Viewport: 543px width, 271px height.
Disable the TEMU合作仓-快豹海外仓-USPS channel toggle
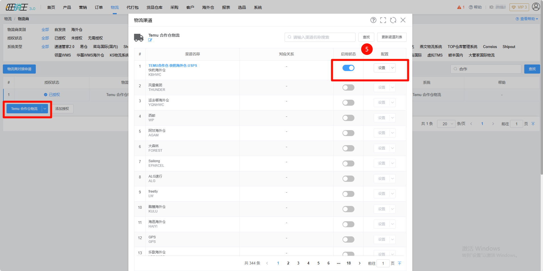coord(348,68)
